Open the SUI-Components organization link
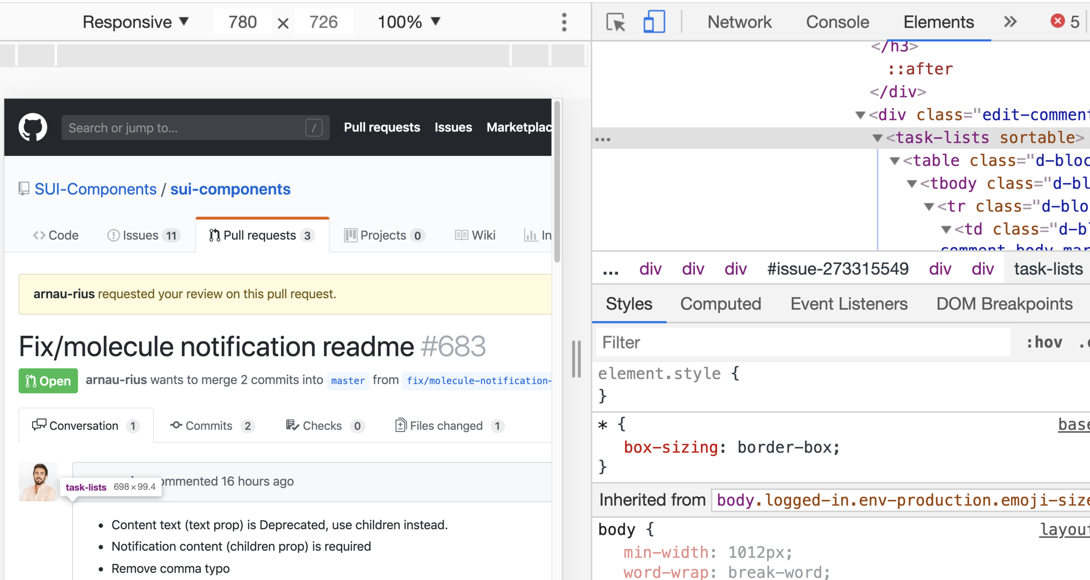1090x580 pixels. (x=95, y=189)
